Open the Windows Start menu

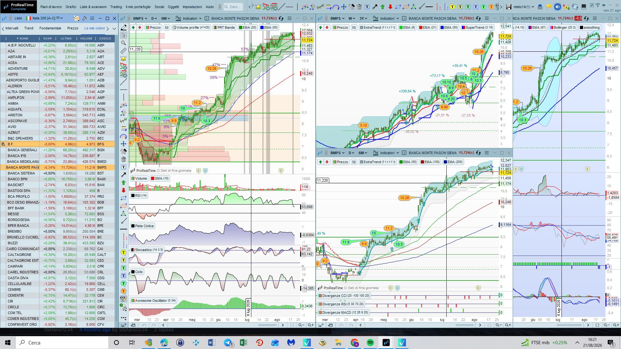click(8, 343)
